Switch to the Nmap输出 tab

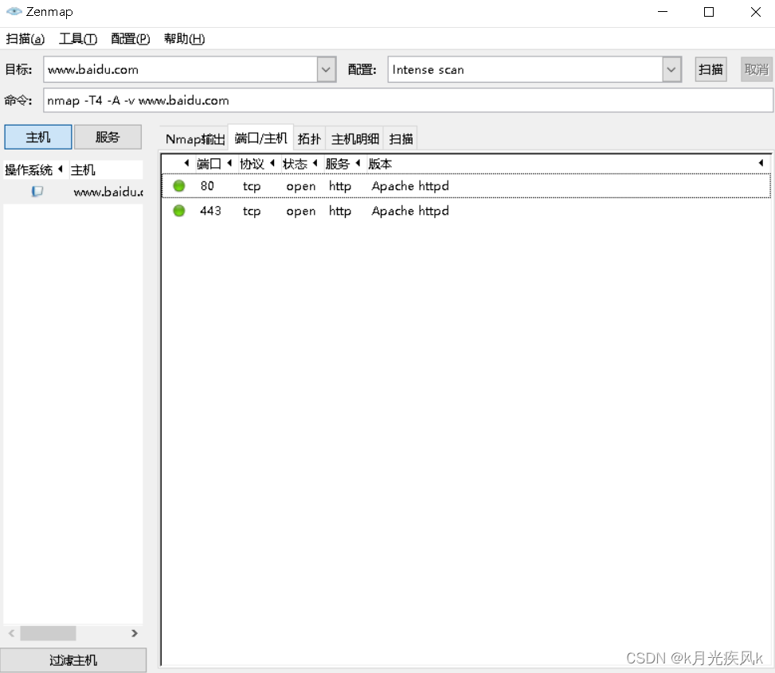[x=194, y=138]
